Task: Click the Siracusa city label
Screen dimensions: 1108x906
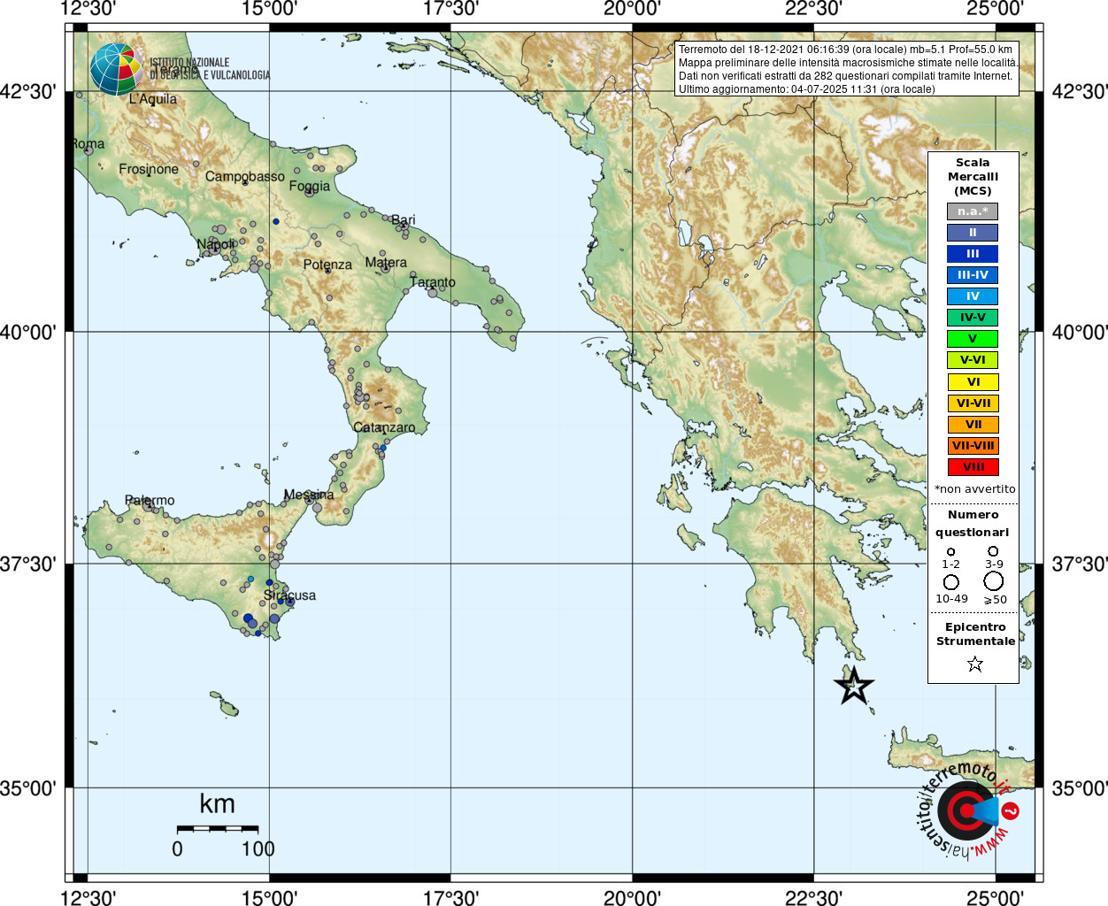Action: (289, 595)
